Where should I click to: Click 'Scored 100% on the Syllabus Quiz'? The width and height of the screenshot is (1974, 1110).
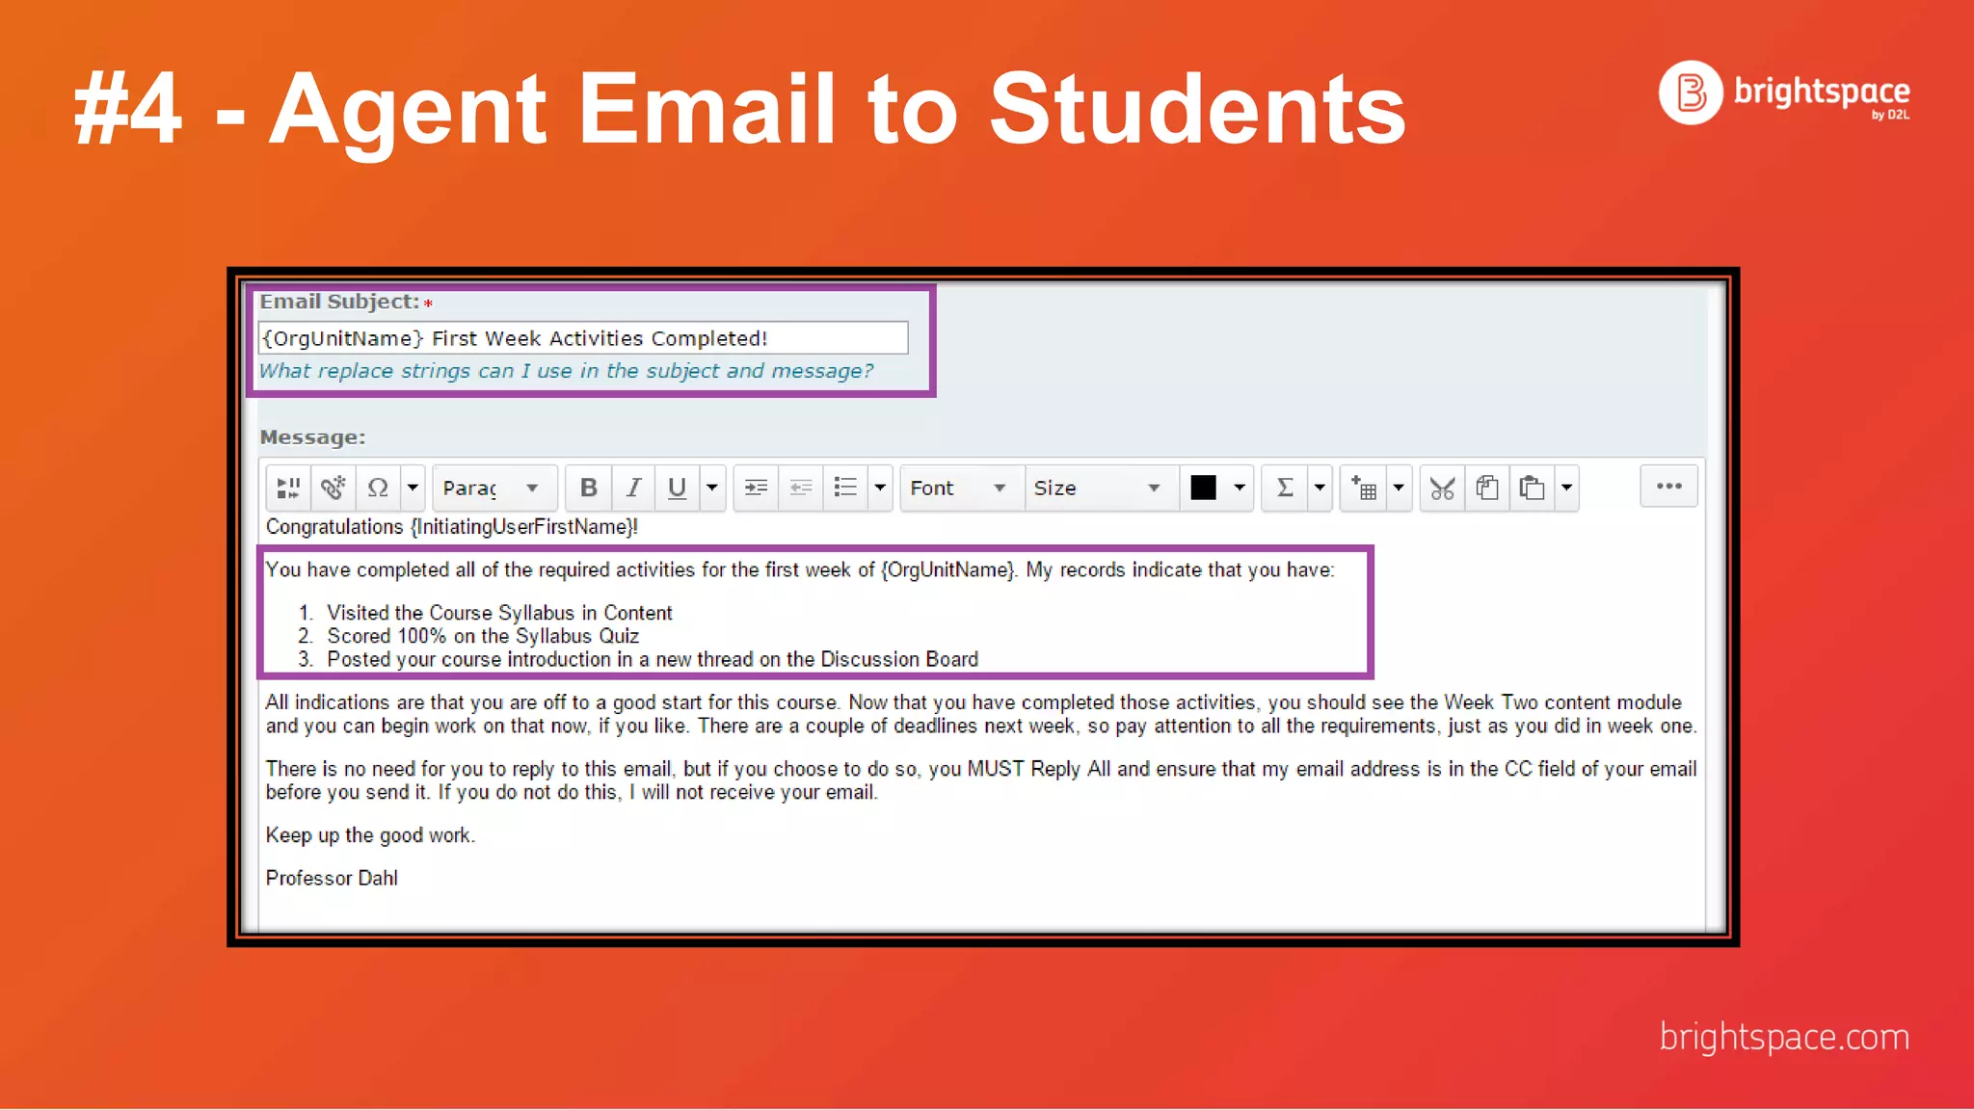483,636
